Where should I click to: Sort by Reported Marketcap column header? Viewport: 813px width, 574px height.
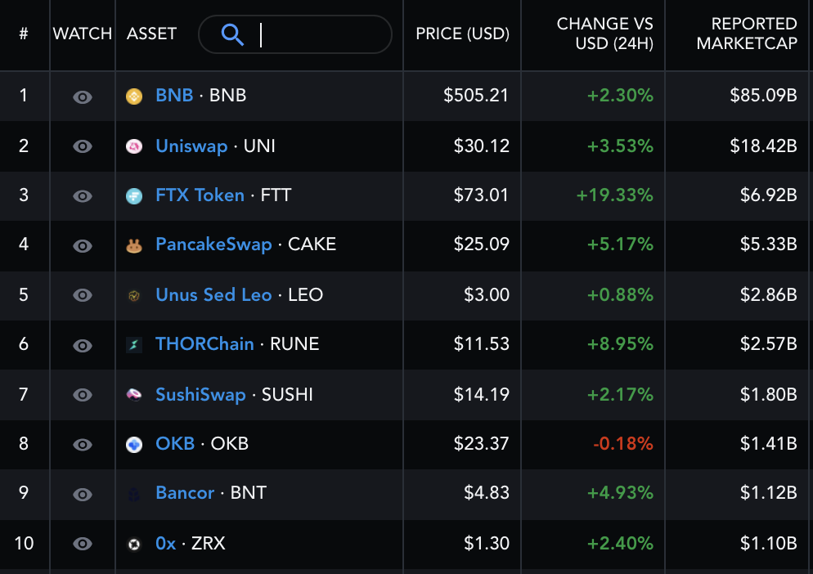pyautogui.click(x=747, y=34)
